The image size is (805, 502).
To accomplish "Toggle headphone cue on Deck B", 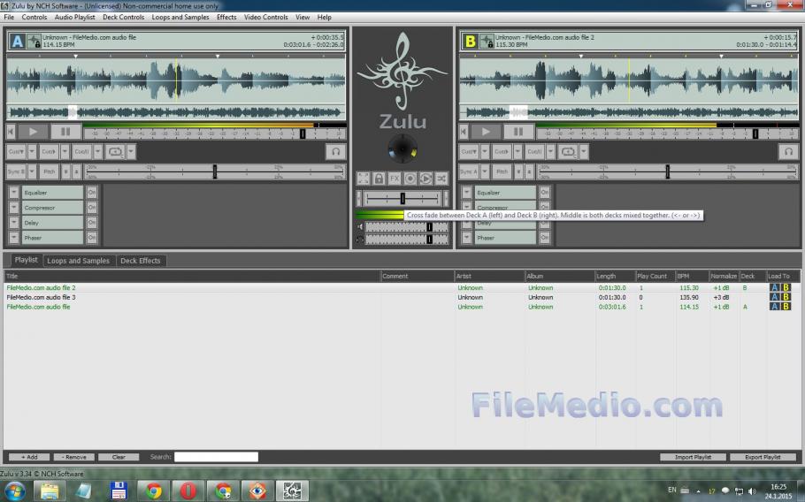I will (788, 152).
